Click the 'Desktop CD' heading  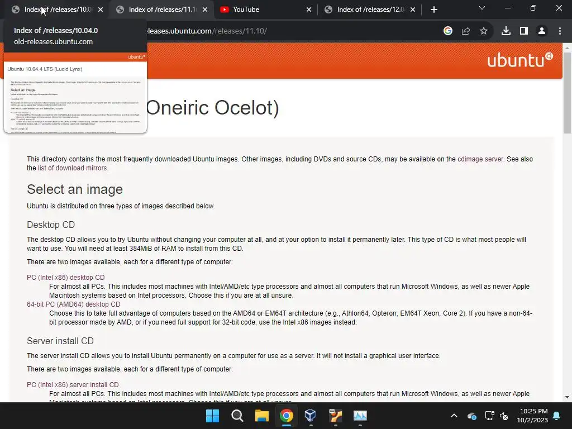51,225
